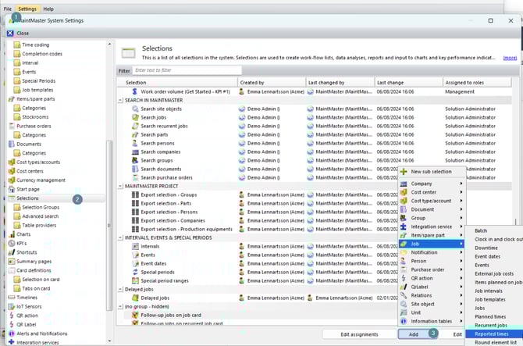The height and width of the screenshot is (346, 523).
Task: Collapse the MAINTMASTER PROJECT group
Action: pyautogui.click(x=120, y=186)
